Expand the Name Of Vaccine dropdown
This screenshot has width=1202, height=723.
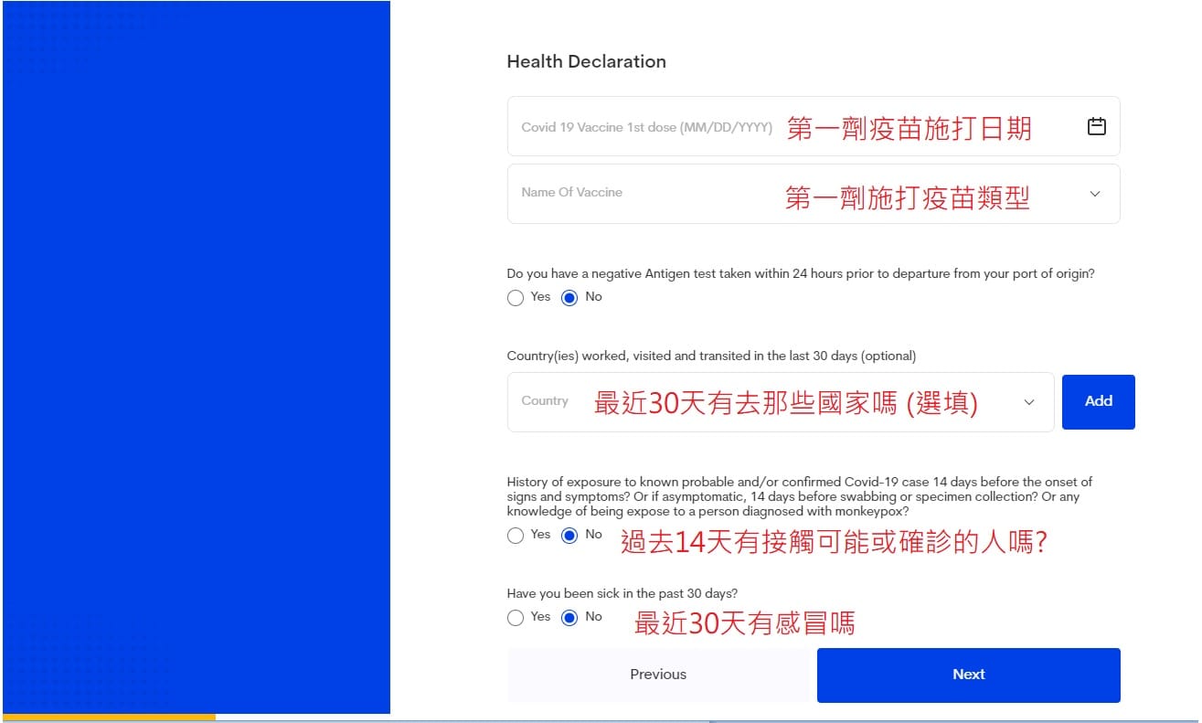[x=814, y=194]
